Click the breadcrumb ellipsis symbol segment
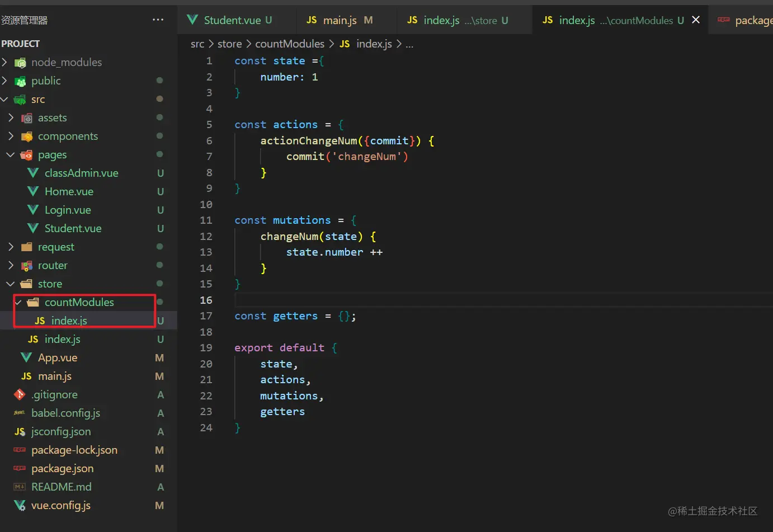The height and width of the screenshot is (532, 773). [409, 44]
